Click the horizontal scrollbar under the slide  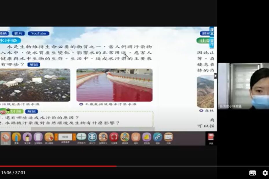pos(93,129)
